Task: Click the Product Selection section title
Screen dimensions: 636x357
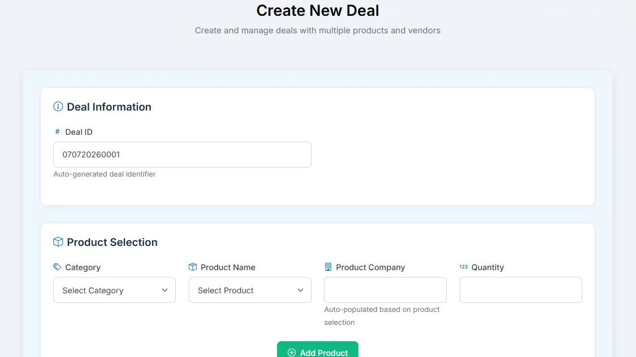Action: coord(112,242)
